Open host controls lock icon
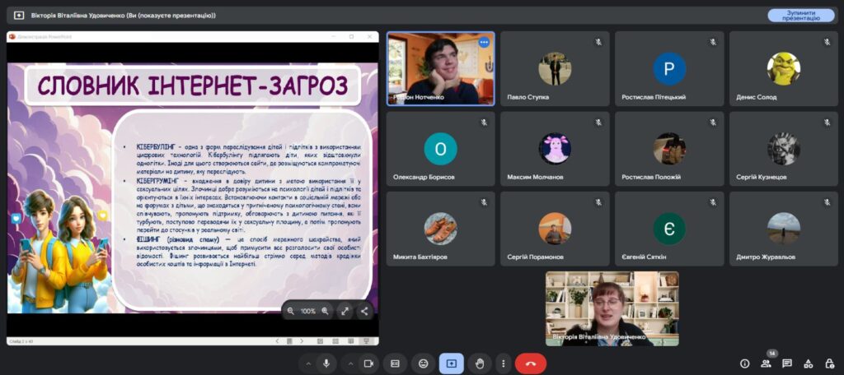Image resolution: width=844 pixels, height=375 pixels. point(828,363)
